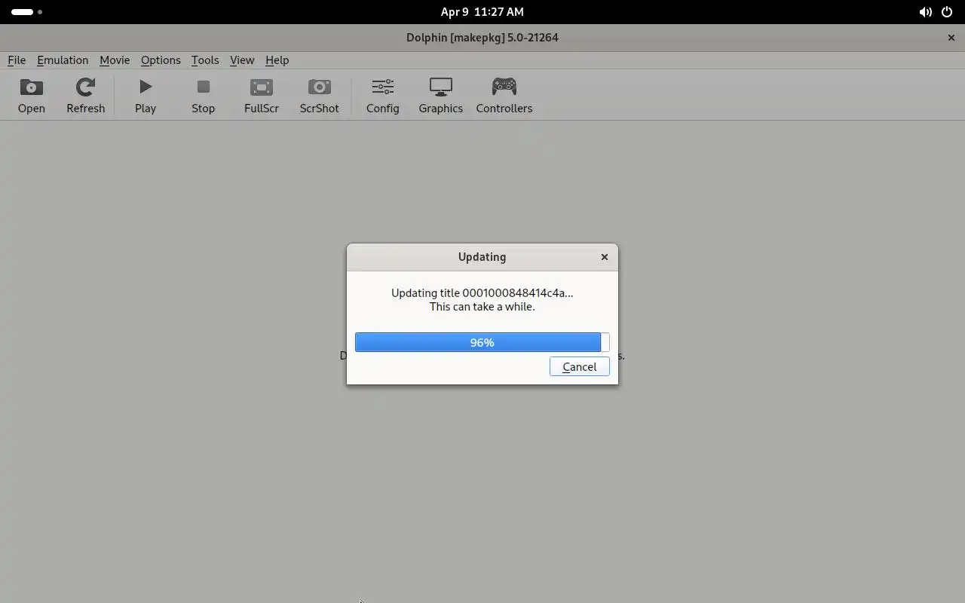Screen dimensions: 965x603
Task: Click the Open disc icon in toolbar
Action: [x=32, y=87]
